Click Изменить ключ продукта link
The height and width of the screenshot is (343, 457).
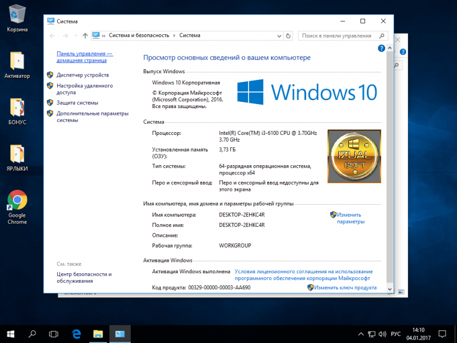345,288
